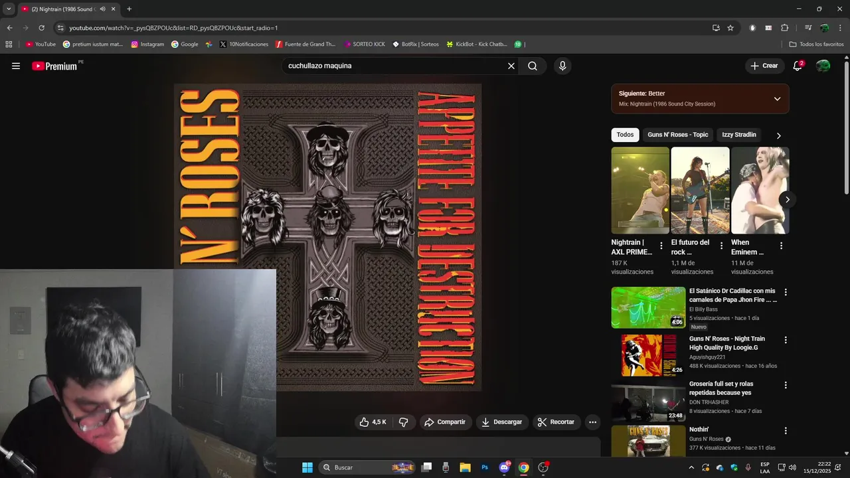
Task: Open El Billy Bass channel link
Action: pyautogui.click(x=703, y=309)
